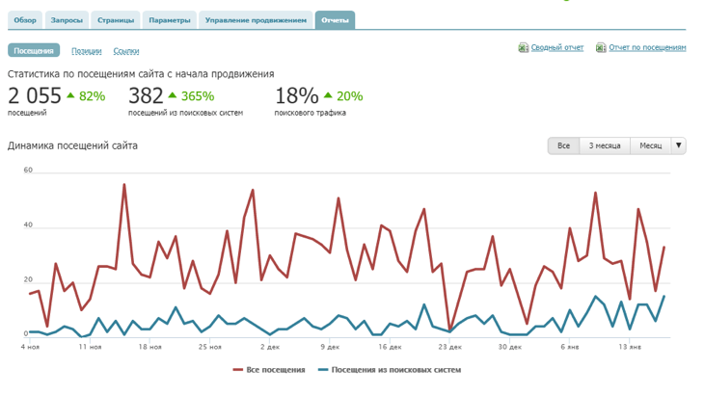
Task: Open the Обзор tab
Action: [x=25, y=19]
